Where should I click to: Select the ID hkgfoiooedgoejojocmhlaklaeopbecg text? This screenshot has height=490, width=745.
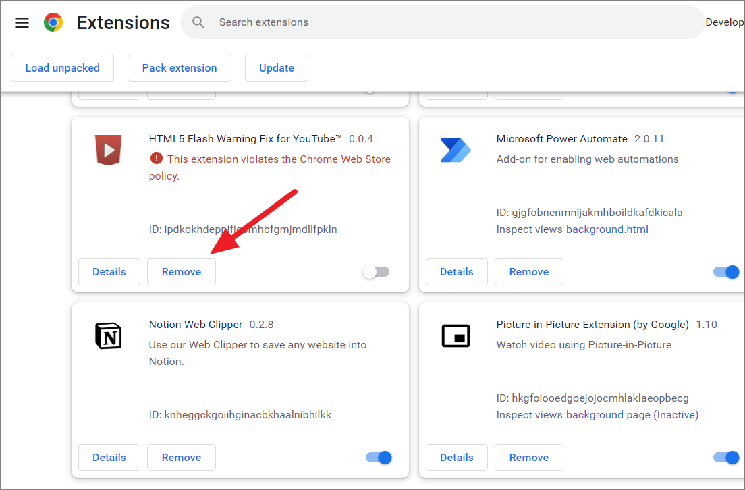click(x=592, y=398)
